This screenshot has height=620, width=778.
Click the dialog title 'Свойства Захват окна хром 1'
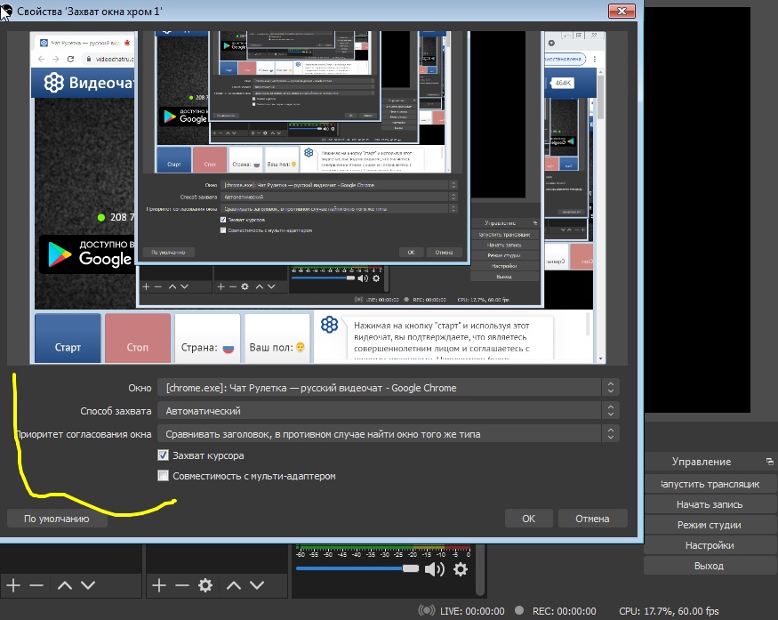pyautogui.click(x=90, y=12)
